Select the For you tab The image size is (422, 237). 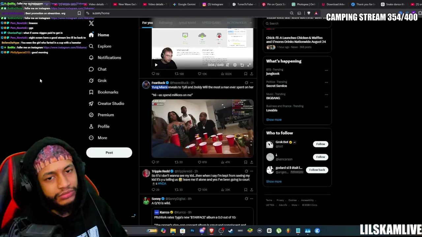point(147,23)
